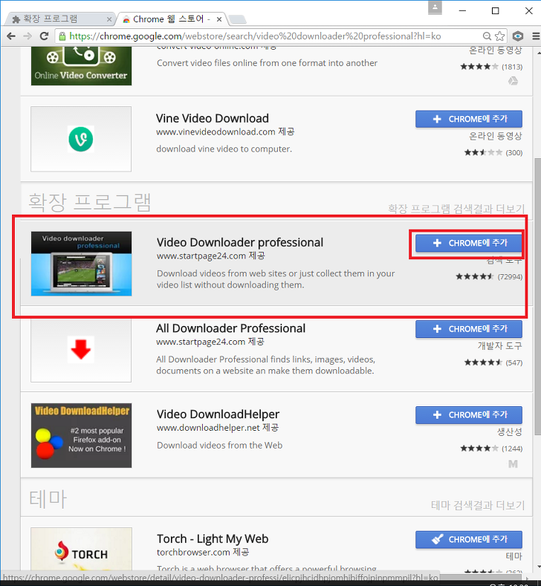Click the green padlock in address bar

coord(62,36)
